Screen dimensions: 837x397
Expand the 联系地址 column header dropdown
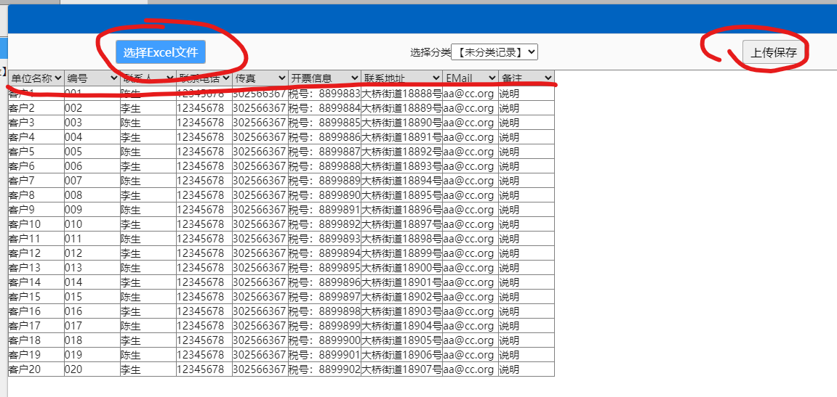click(401, 78)
